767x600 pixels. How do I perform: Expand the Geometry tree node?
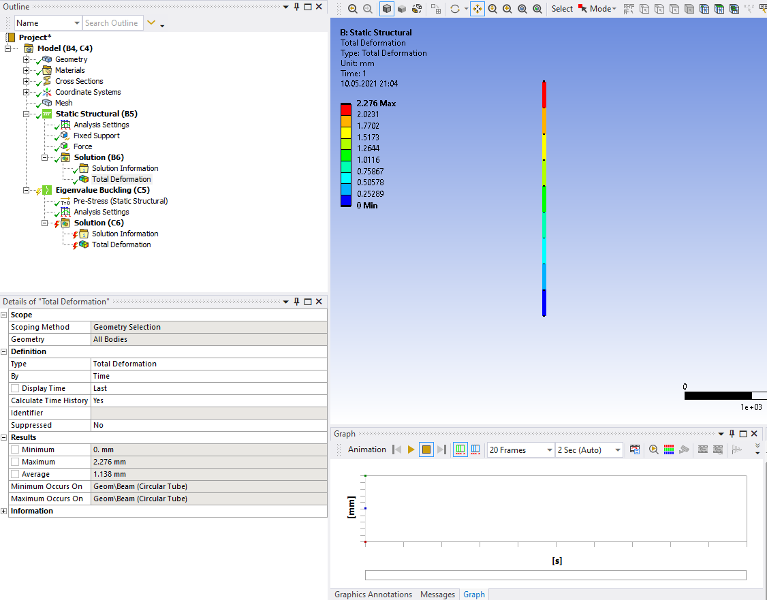point(27,59)
